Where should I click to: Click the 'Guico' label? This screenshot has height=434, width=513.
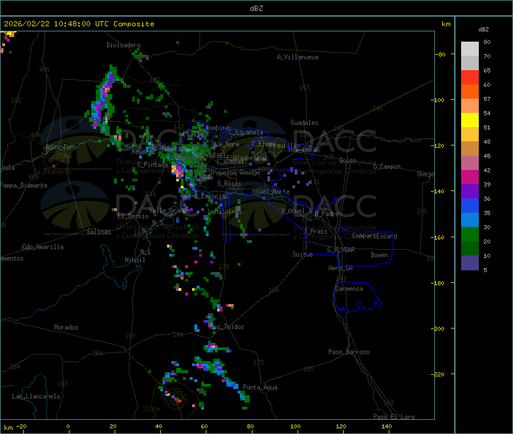coord(348,160)
